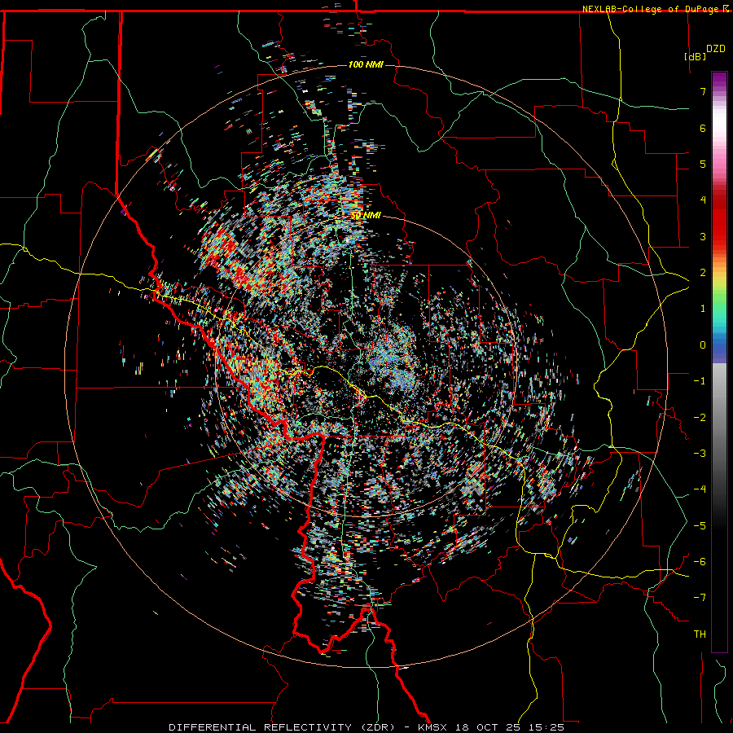Select the 18 OCT 25 date text
Screen dimensions: 733x733
pos(489,727)
